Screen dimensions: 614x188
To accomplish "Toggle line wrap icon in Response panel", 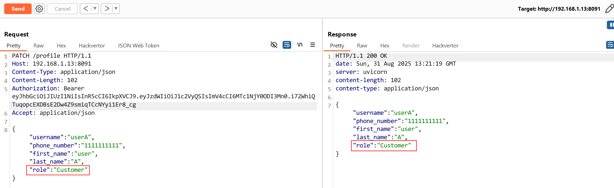I will pos(610,45).
